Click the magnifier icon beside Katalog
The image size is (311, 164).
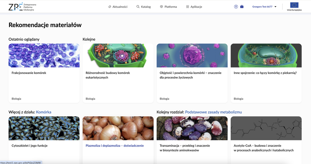138,7
